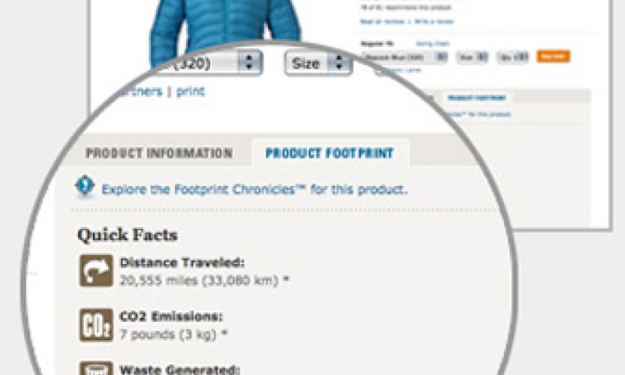The image size is (625, 375).
Task: Click the Distance Traveled arrow icon
Action: point(96,271)
